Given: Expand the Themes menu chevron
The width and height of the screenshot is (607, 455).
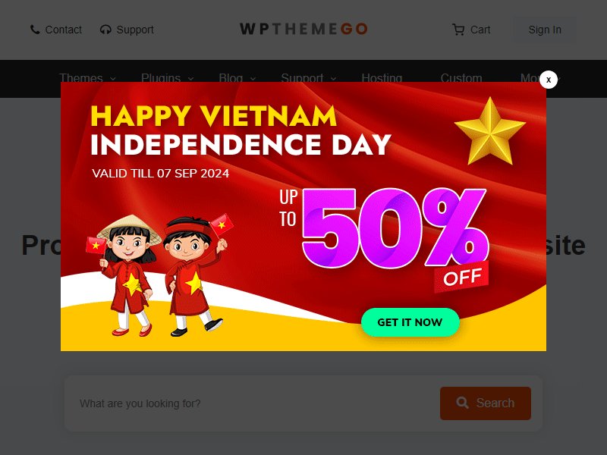Looking at the screenshot, I should point(112,79).
